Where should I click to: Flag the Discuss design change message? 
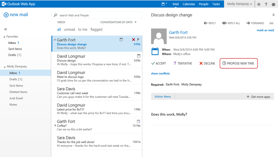138,39
